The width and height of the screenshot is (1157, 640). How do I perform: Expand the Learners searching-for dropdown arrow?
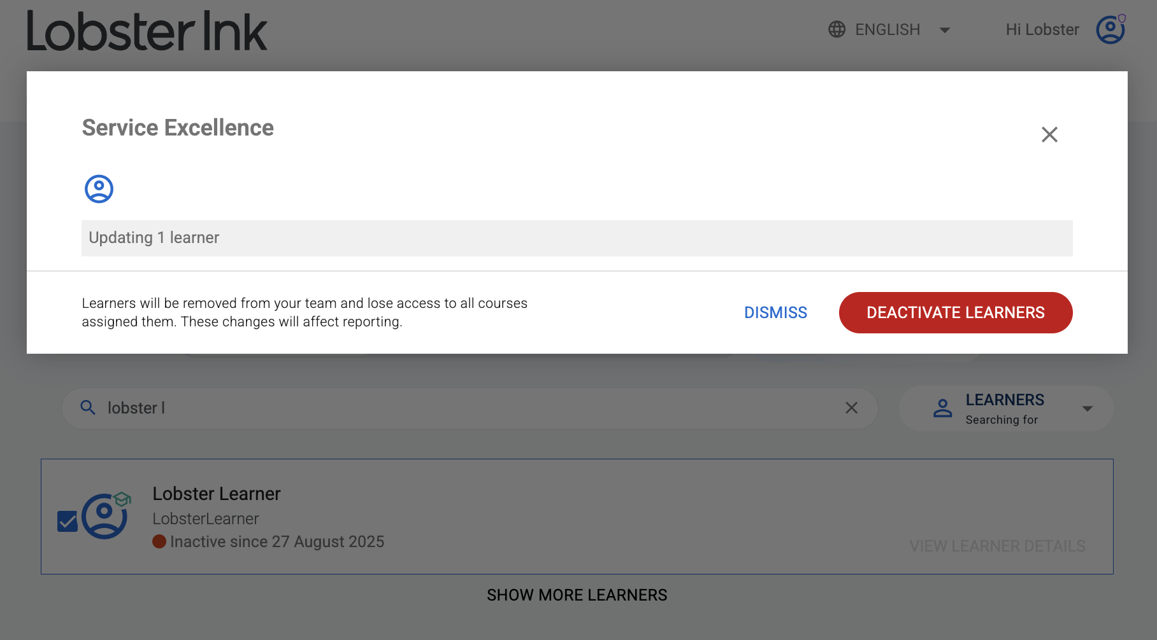click(1088, 408)
